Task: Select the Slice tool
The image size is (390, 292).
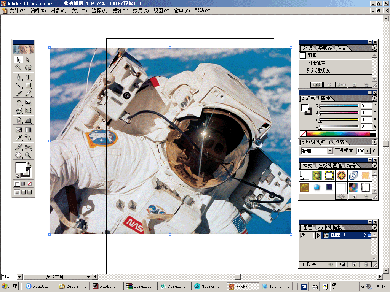Action: 19,147
